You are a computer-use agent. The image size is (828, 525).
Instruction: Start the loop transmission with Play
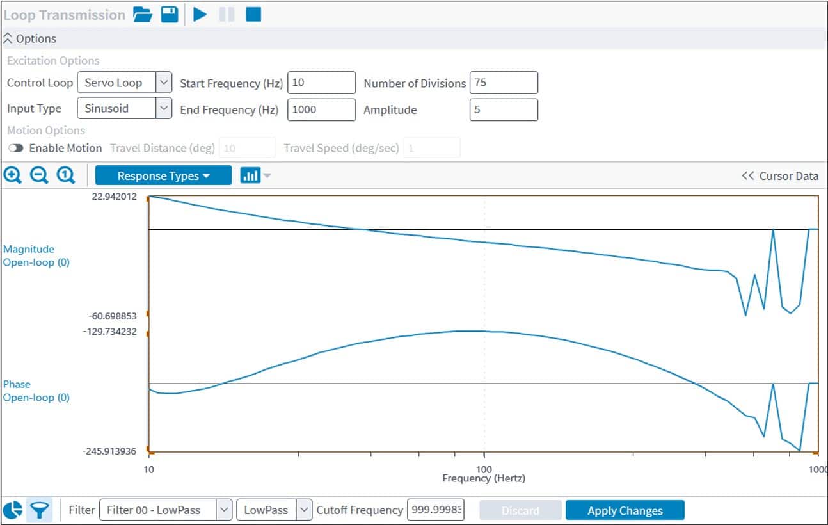(x=200, y=14)
